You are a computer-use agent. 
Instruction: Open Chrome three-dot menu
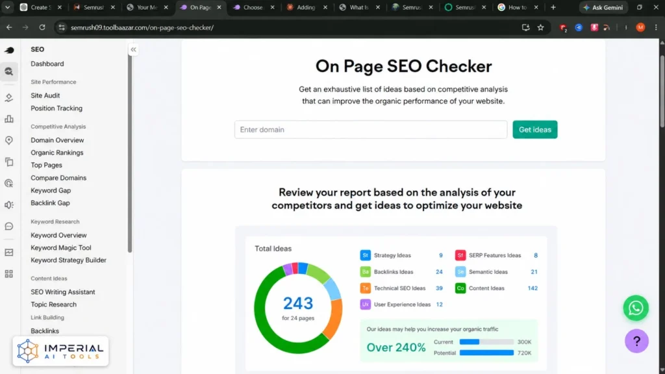pyautogui.click(x=656, y=27)
